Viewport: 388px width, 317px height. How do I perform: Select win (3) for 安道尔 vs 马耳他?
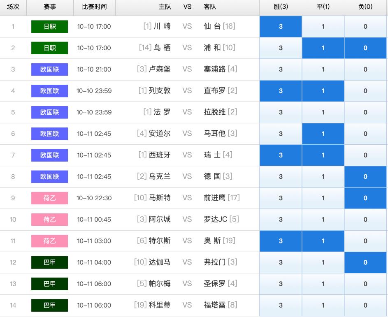(281, 134)
